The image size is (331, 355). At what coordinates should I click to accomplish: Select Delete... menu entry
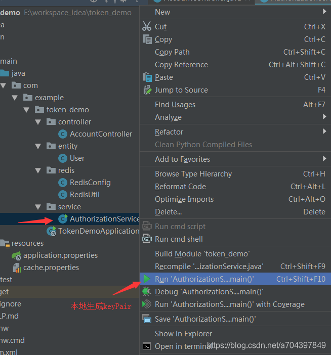(x=235, y=212)
